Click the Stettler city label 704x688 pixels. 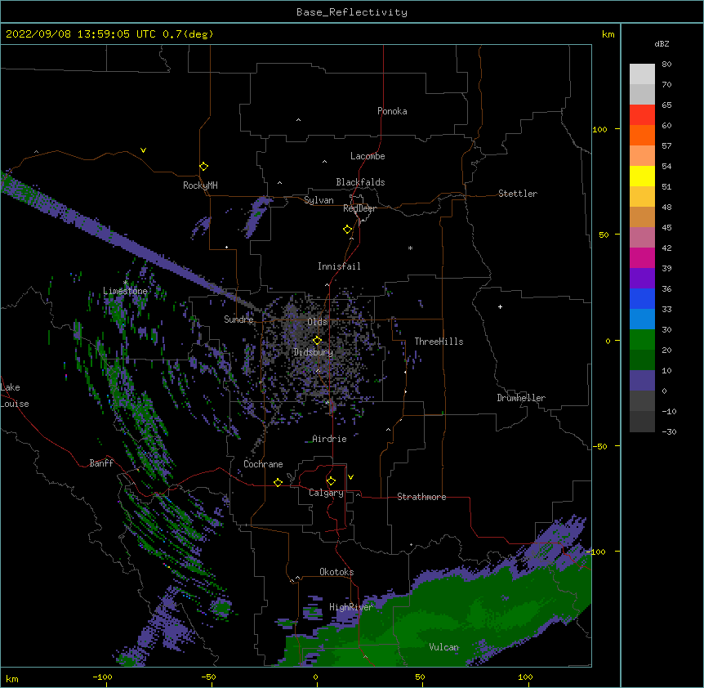[518, 194]
